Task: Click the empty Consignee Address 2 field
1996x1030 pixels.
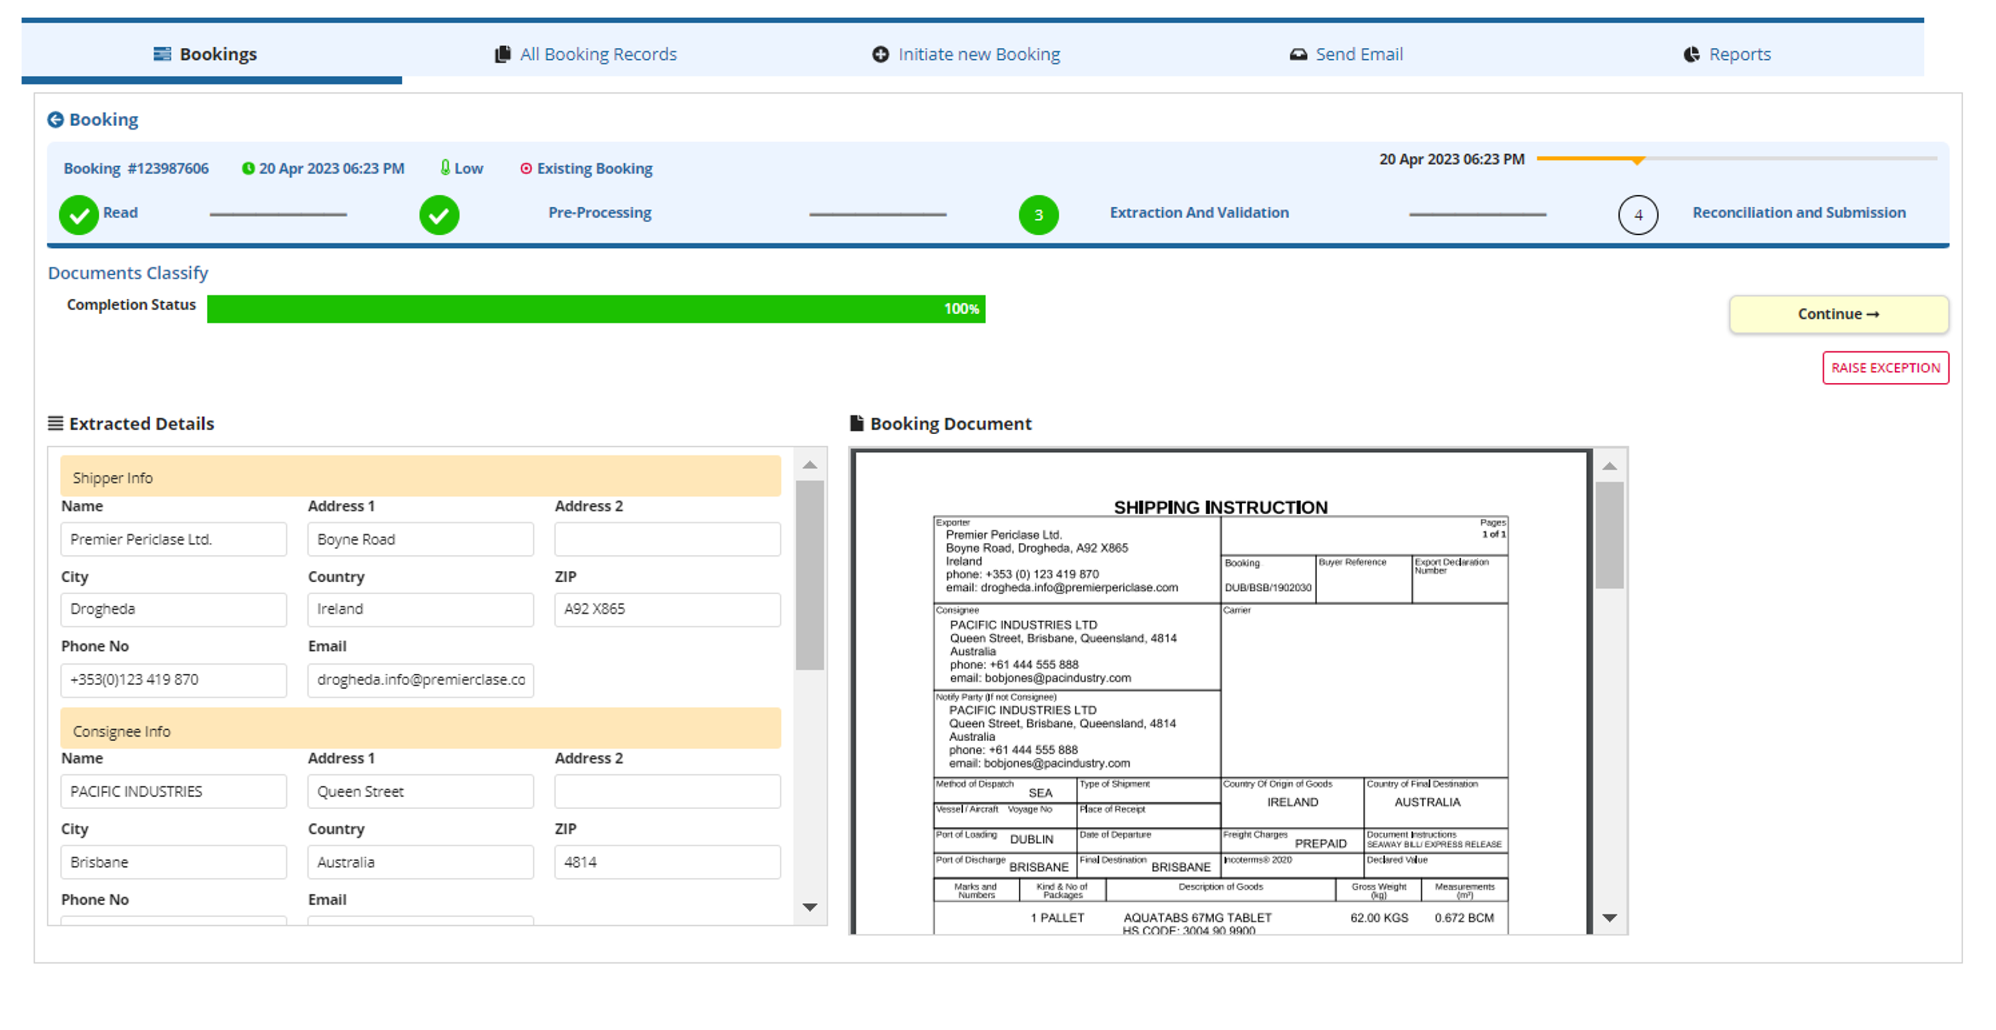Action: pyautogui.click(x=667, y=792)
